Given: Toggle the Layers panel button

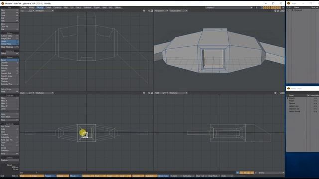Looking at the screenshot, I should click(x=9, y=41).
